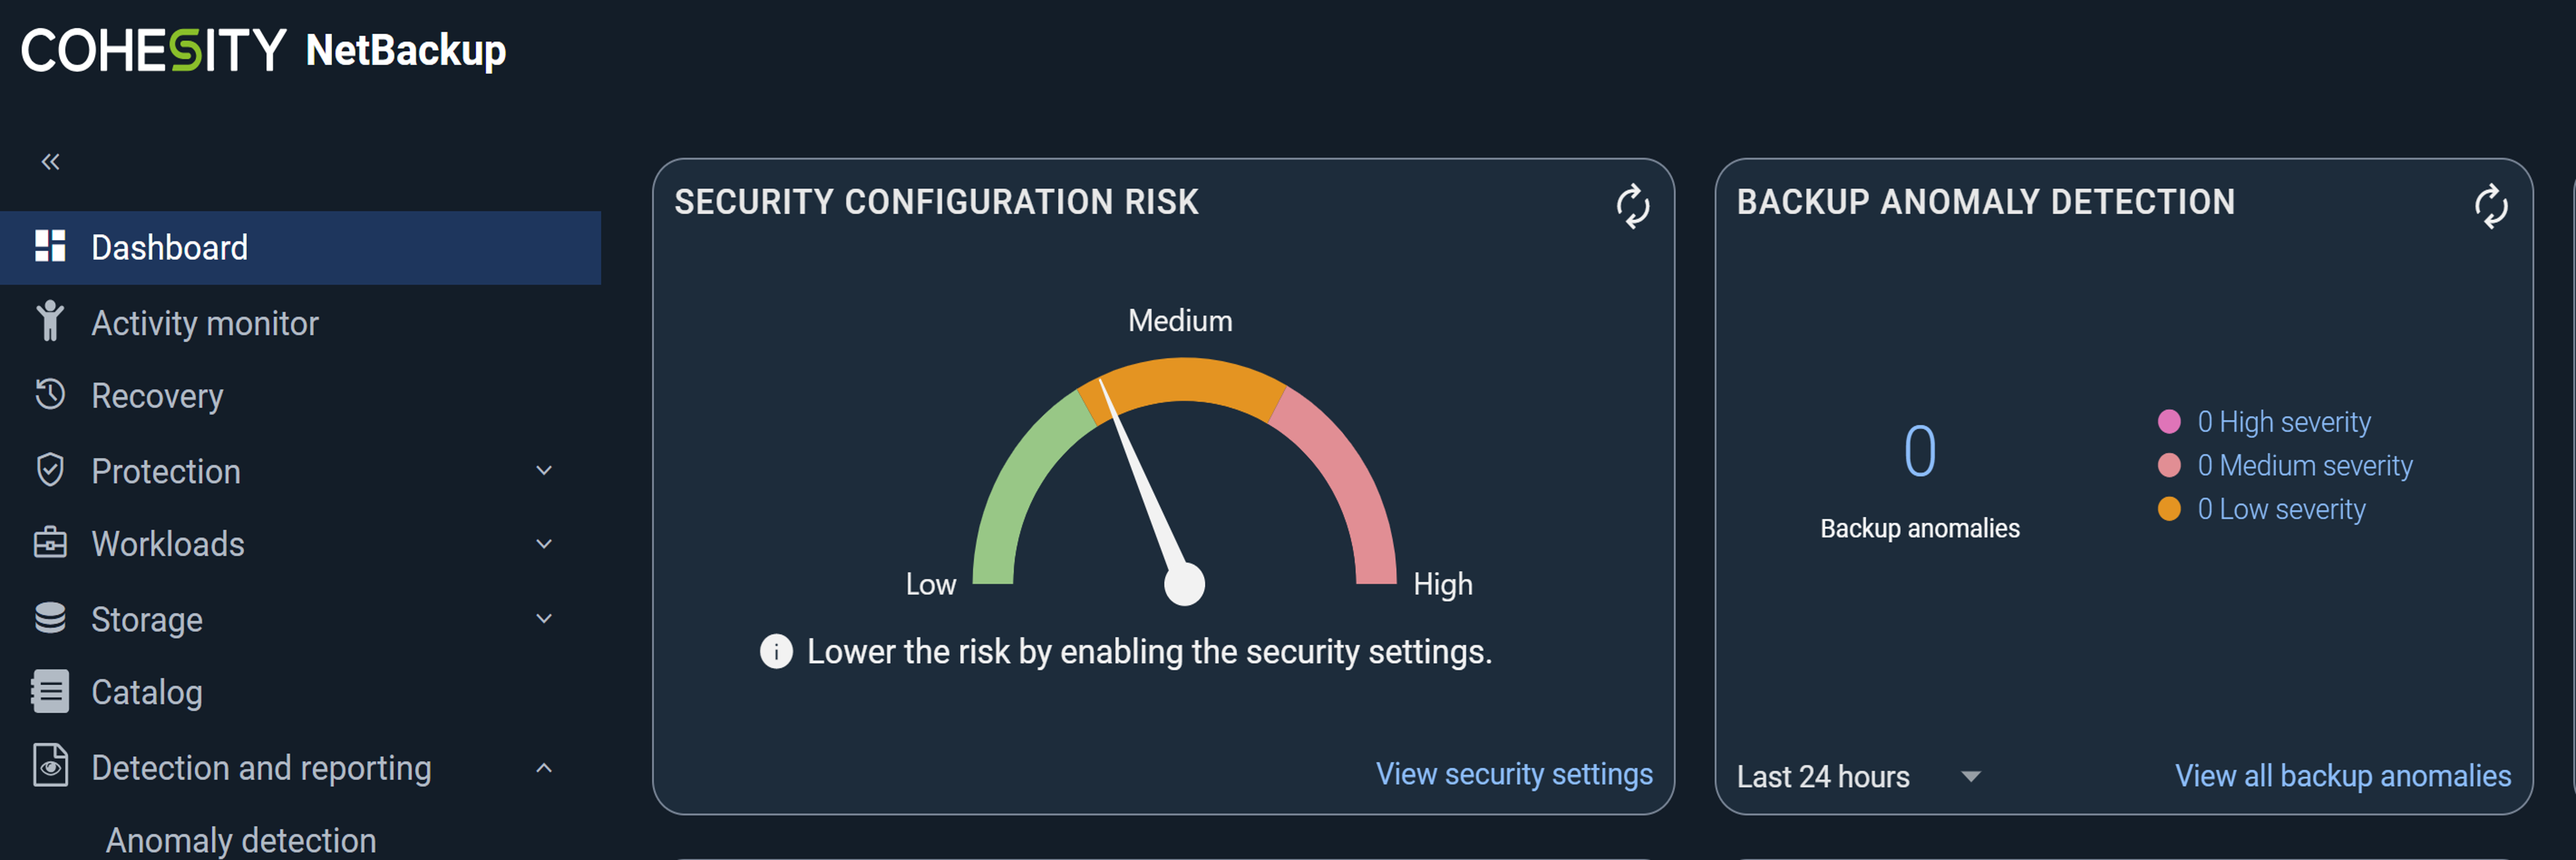
Task: Expand the Storage menu chevron
Action: (x=544, y=618)
